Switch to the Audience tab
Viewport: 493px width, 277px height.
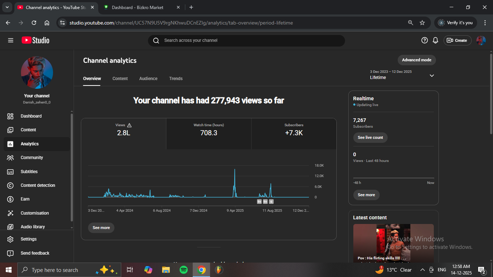point(148,79)
